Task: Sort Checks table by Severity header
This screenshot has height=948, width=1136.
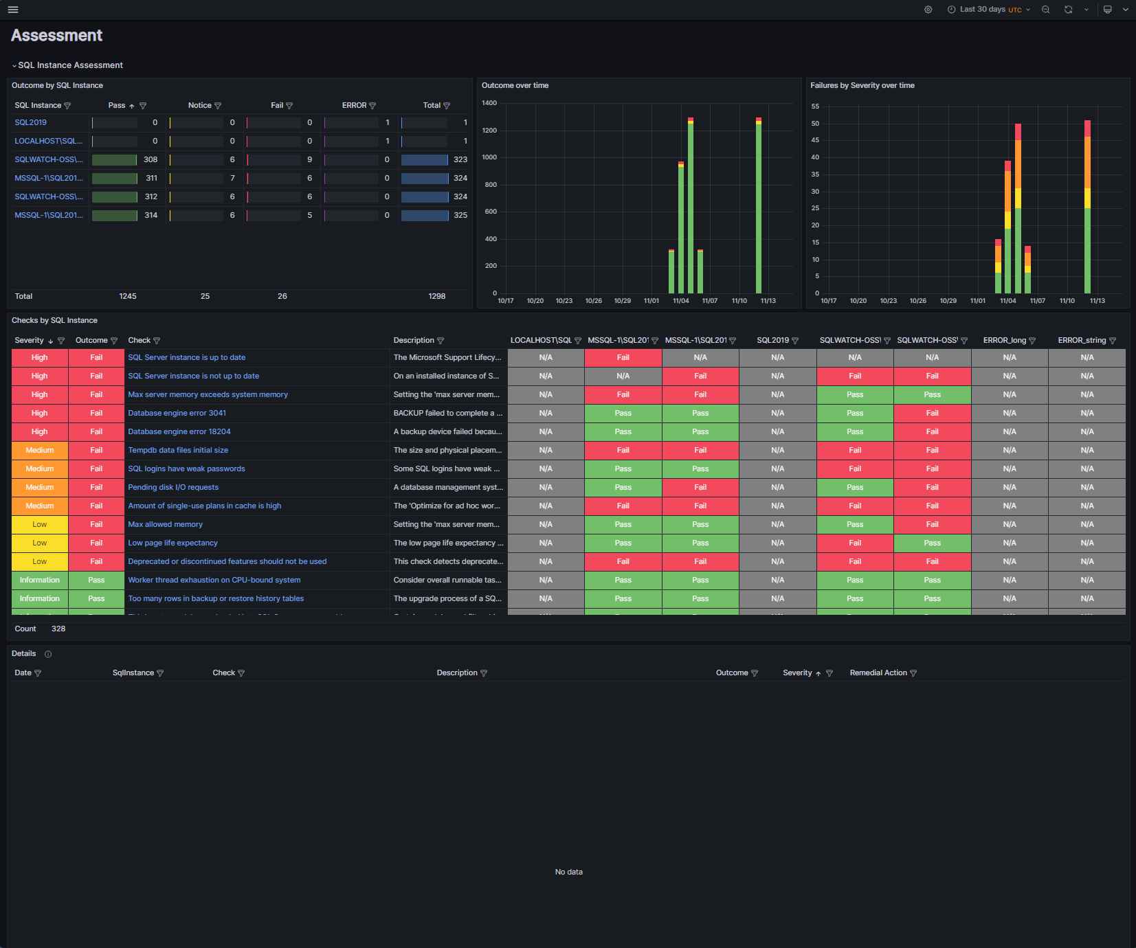Action: pyautogui.click(x=29, y=341)
